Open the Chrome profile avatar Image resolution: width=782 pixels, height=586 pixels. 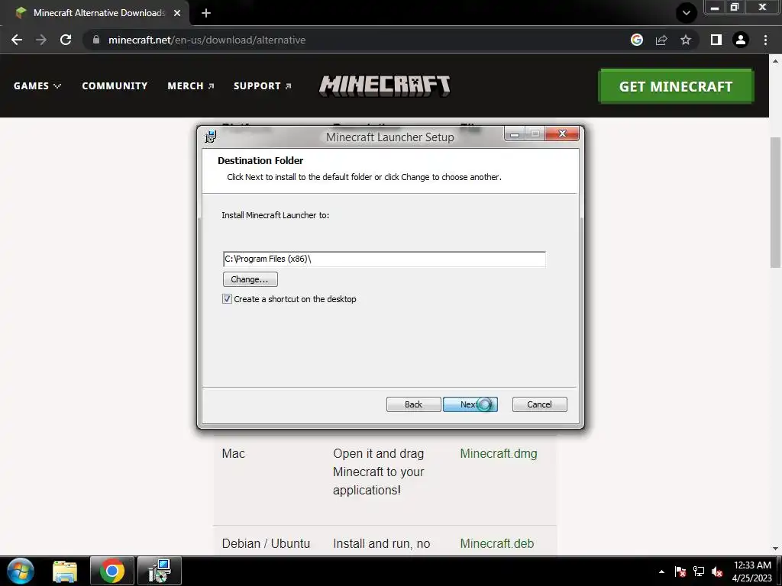click(741, 40)
